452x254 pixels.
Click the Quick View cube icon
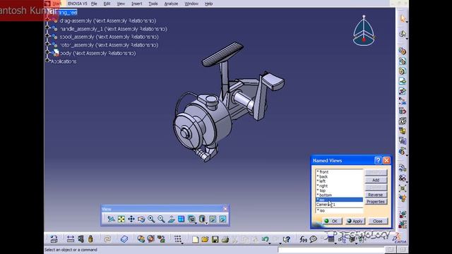pos(191,219)
